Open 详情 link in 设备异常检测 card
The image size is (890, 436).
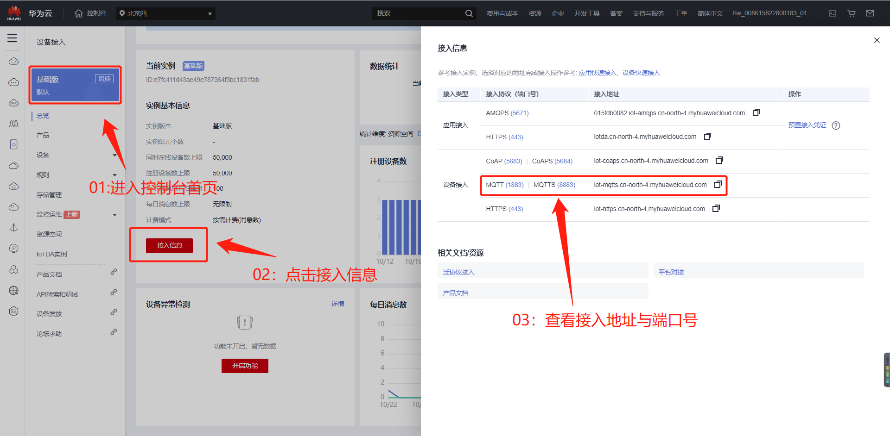coord(338,304)
